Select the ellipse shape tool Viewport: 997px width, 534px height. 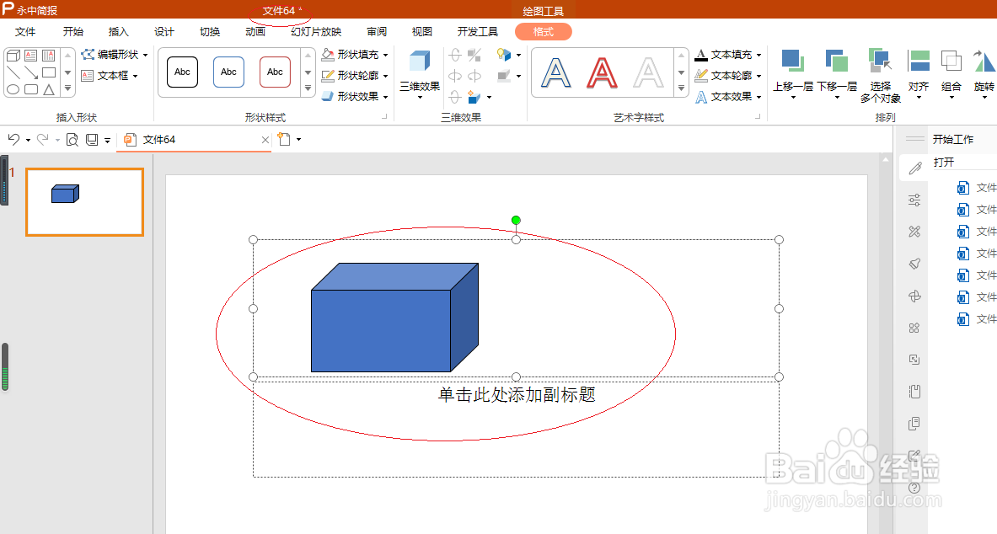[13, 88]
